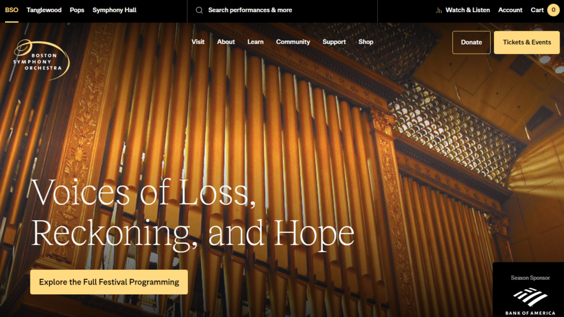Switch to the Pops tab
The width and height of the screenshot is (564, 317).
[77, 10]
